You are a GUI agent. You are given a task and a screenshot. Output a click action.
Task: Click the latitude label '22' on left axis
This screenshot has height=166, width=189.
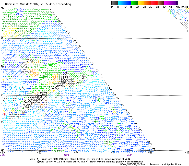tap(2, 122)
